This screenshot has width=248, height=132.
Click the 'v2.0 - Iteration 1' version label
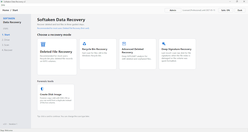pyautogui.click(x=10, y=124)
